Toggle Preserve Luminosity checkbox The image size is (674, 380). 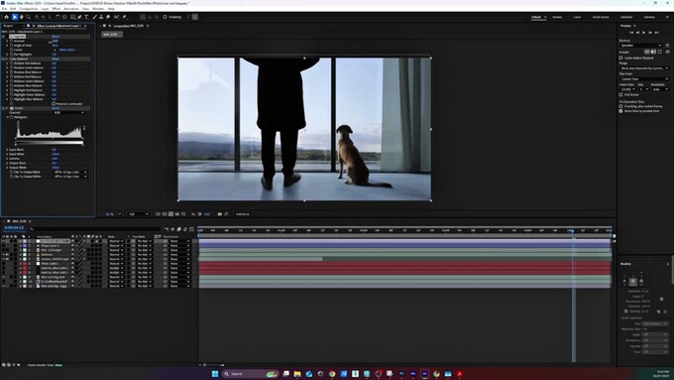click(54, 104)
